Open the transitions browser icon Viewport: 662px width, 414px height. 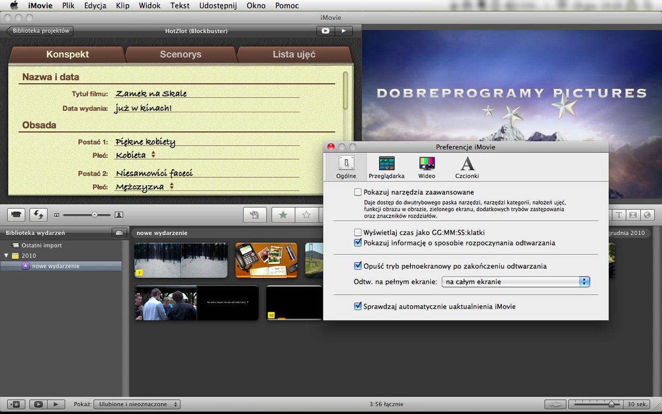pos(633,214)
